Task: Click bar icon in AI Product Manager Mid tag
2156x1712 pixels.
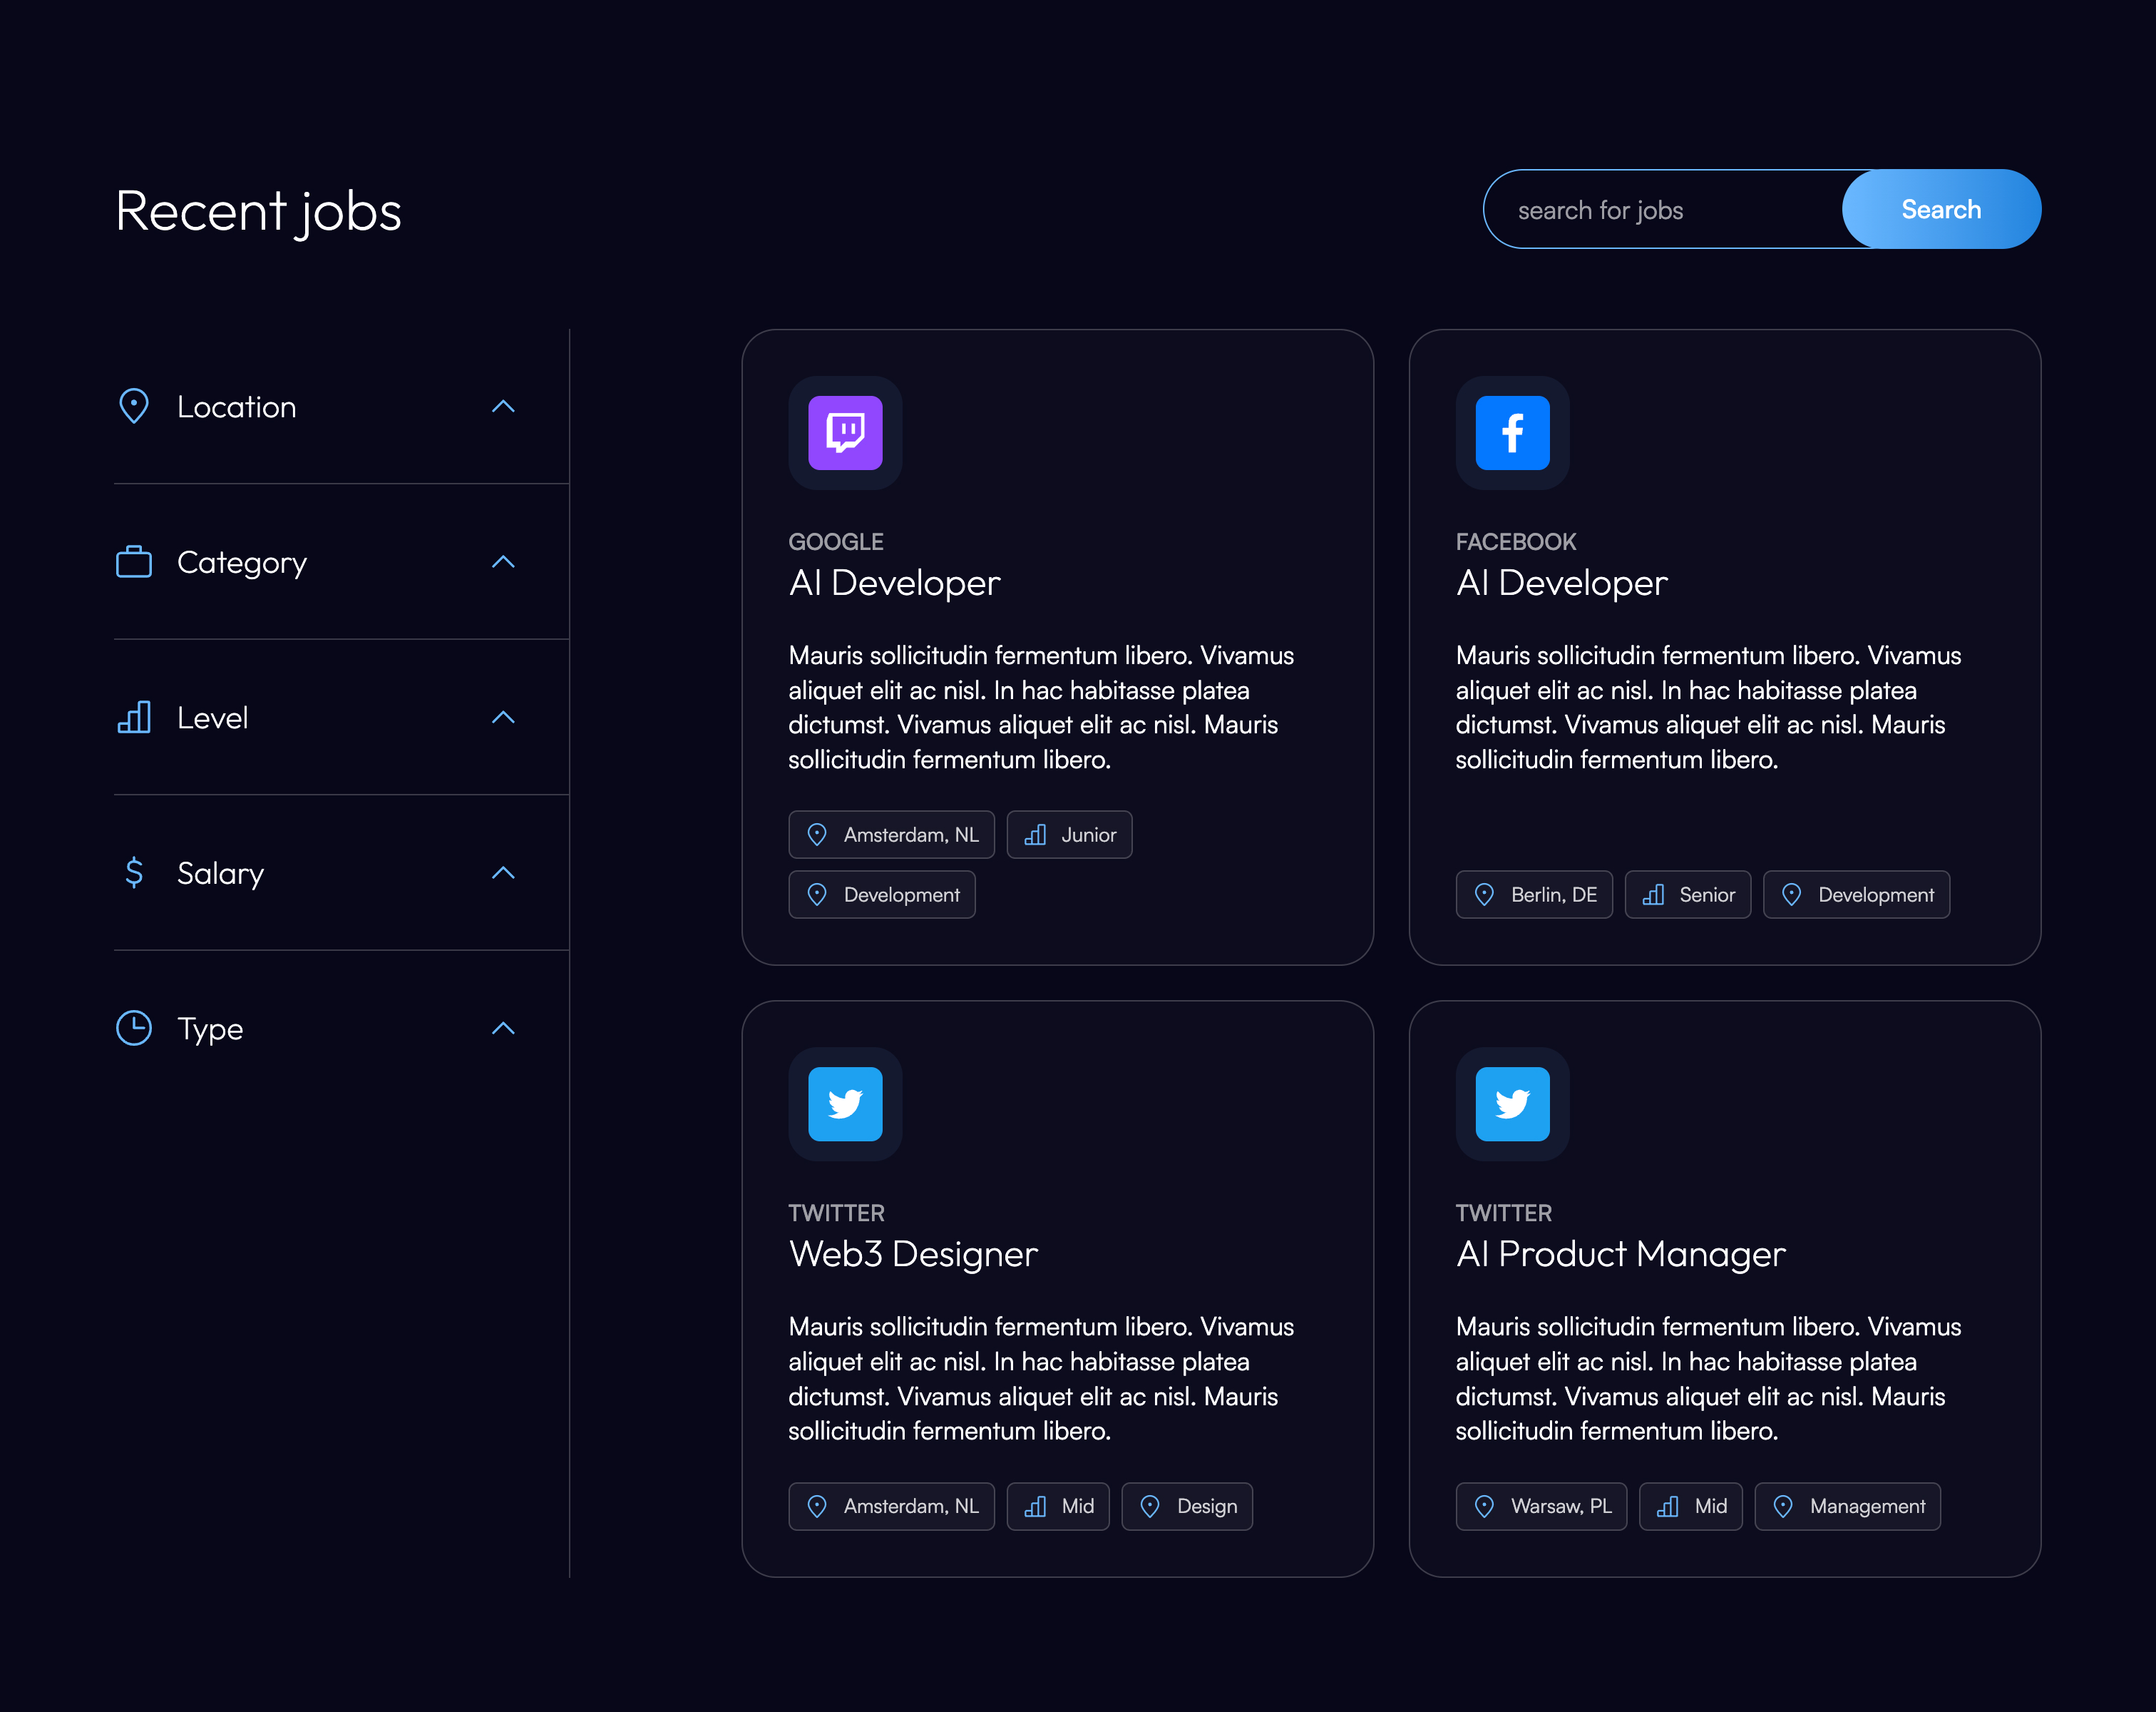Action: pos(1668,1506)
